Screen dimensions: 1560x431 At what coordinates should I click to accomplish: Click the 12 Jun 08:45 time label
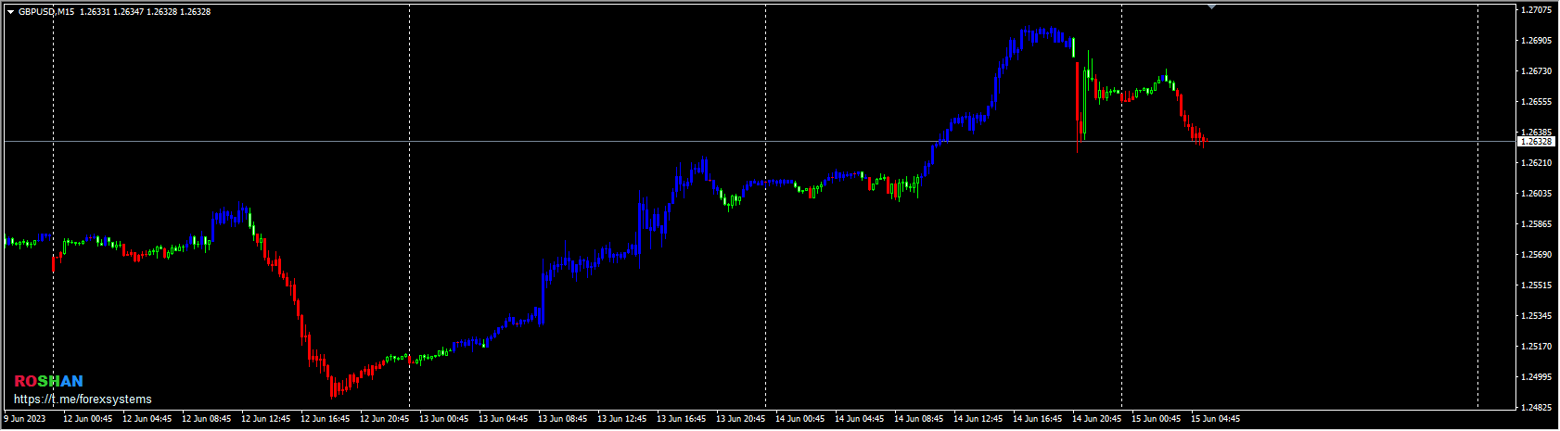tap(206, 419)
